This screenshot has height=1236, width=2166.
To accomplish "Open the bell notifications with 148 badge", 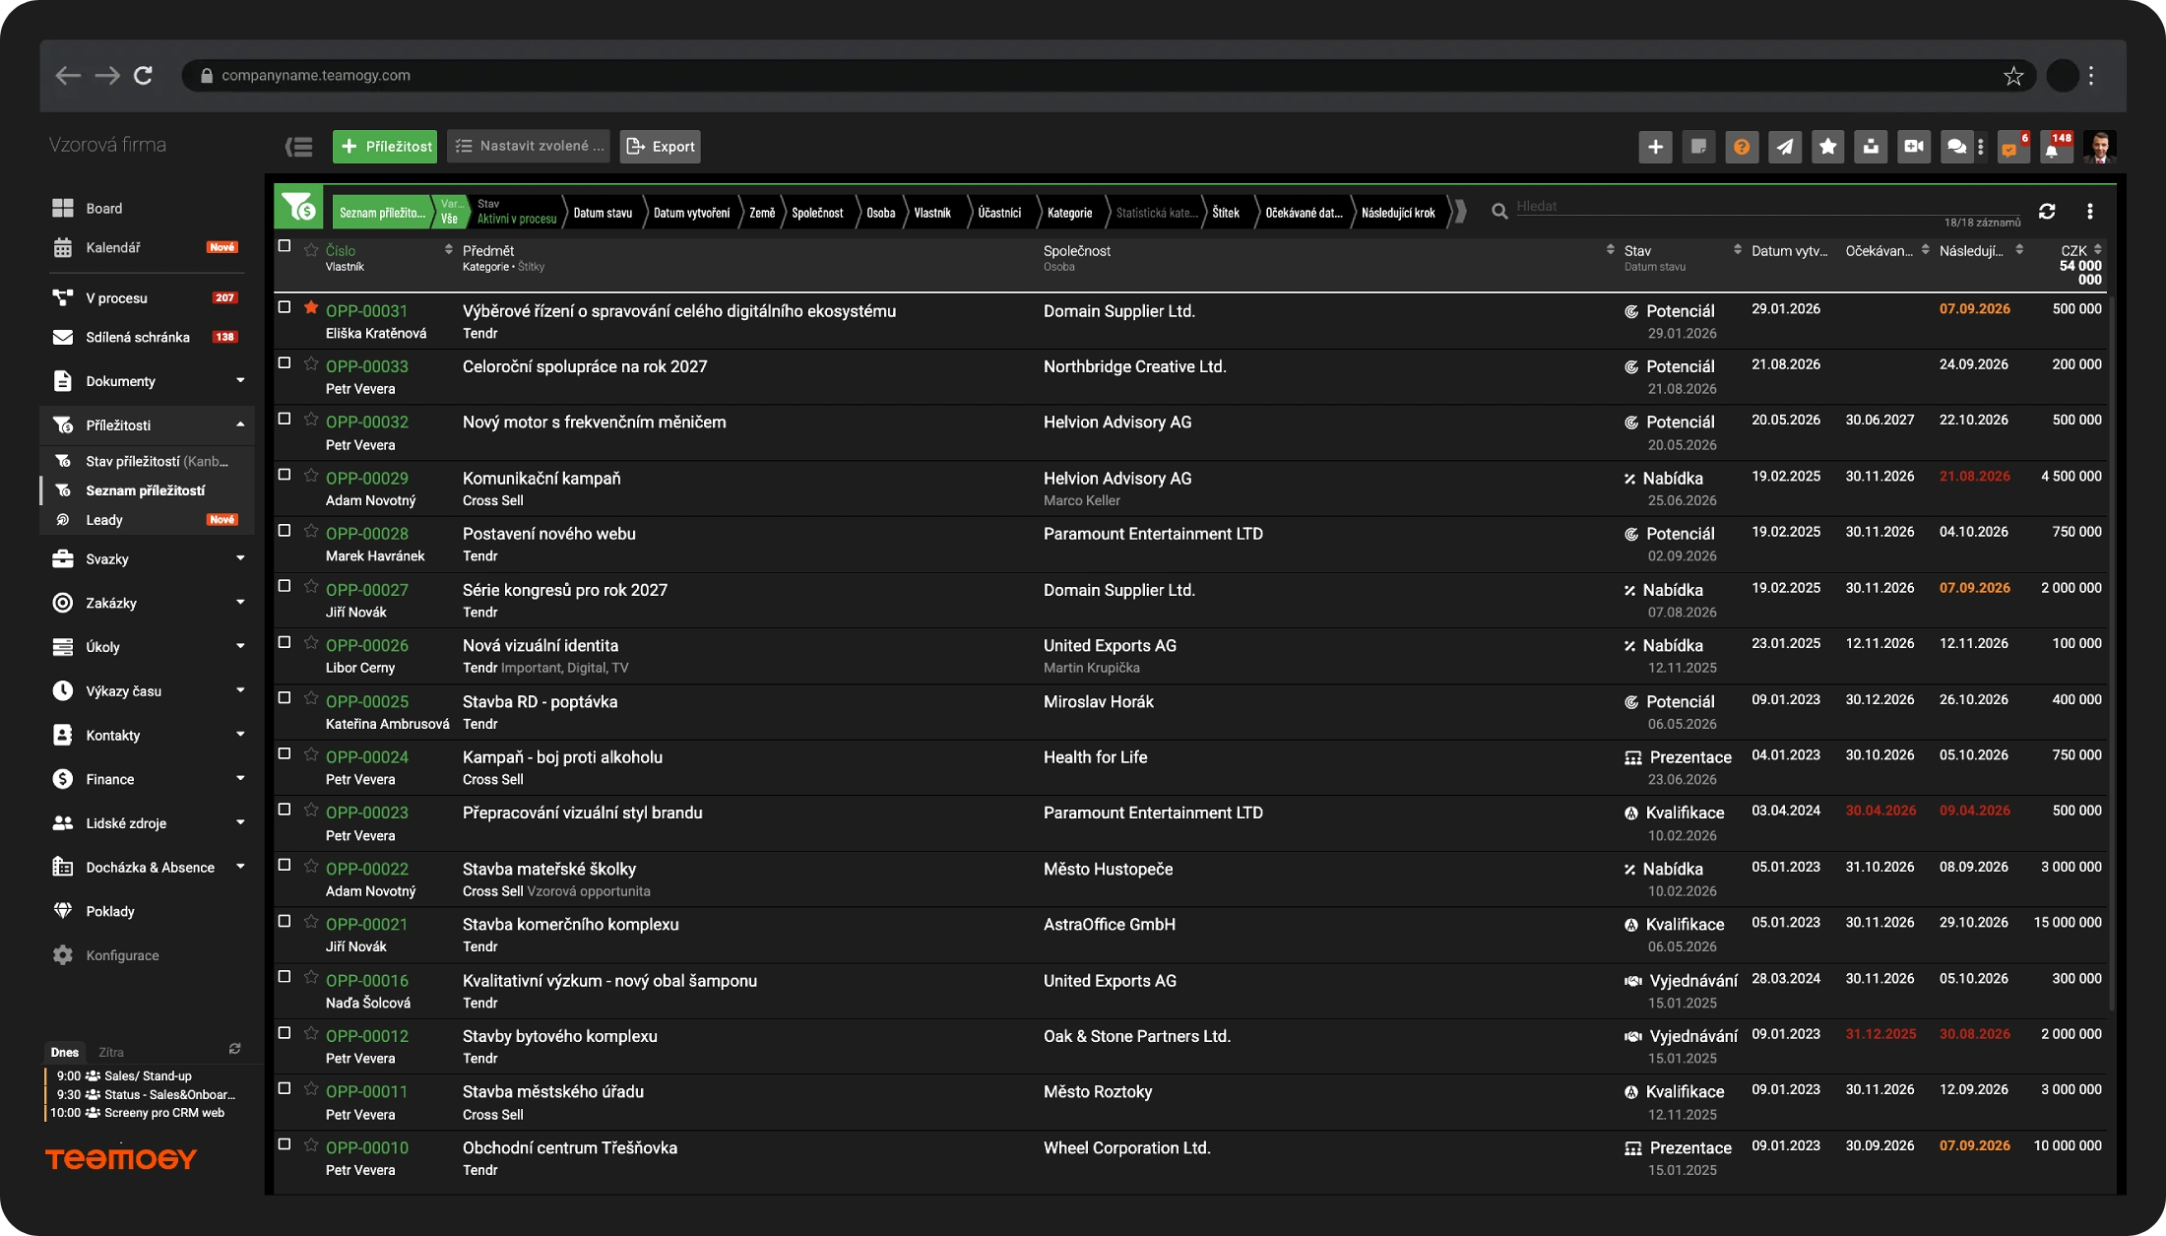I will pos(2056,147).
